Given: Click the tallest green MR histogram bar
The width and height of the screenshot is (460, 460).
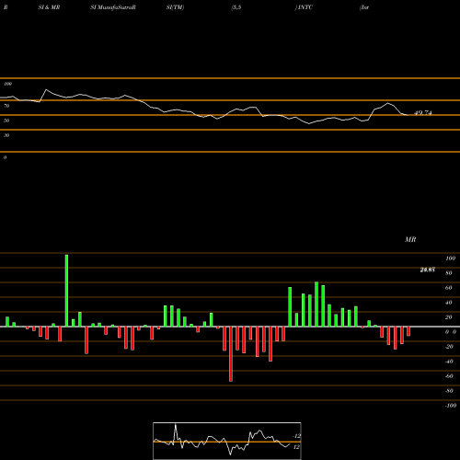Looking at the screenshot, I should click(x=66, y=291).
